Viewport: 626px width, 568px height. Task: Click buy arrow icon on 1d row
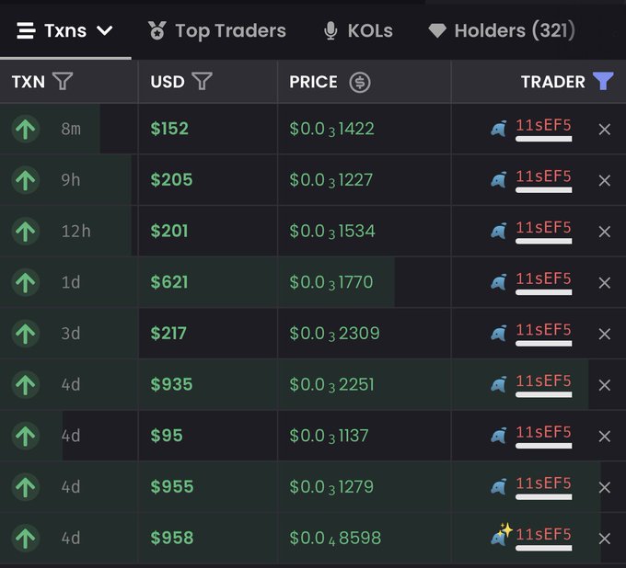[26, 282]
